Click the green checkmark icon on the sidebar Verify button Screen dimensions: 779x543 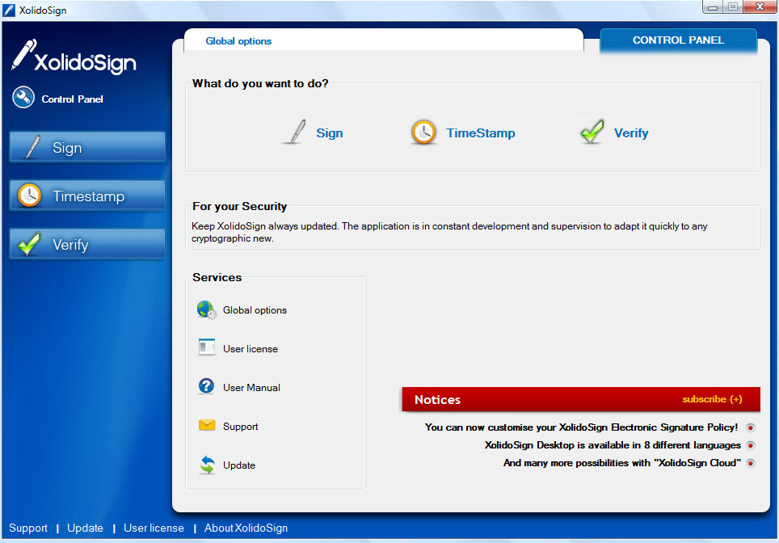(29, 243)
